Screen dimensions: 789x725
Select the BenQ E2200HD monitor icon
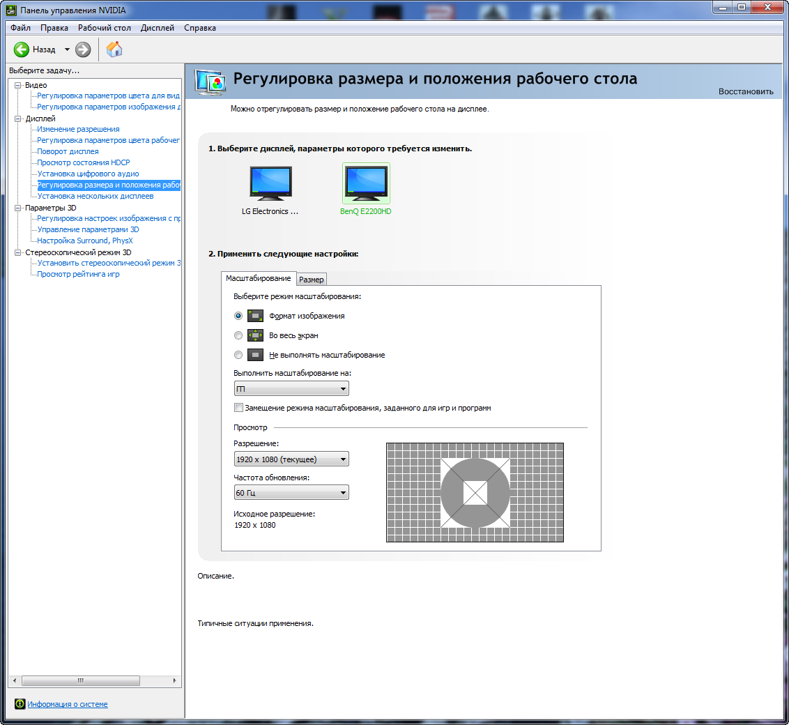[x=366, y=184]
